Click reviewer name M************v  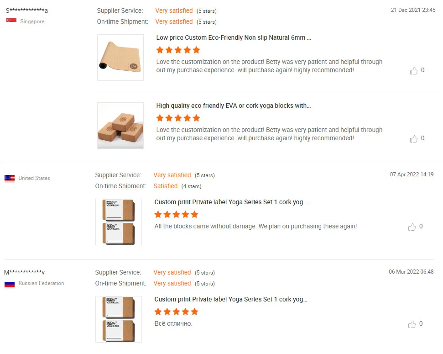25,273
